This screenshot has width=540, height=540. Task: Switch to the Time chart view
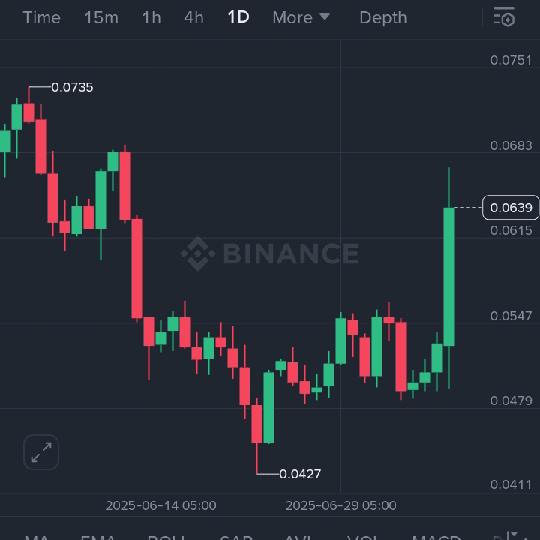[42, 17]
